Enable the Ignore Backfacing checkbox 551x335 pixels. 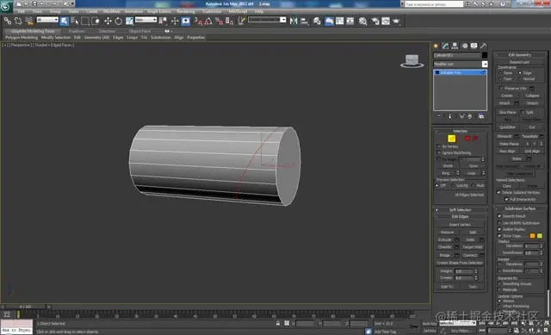pyautogui.click(x=438, y=153)
